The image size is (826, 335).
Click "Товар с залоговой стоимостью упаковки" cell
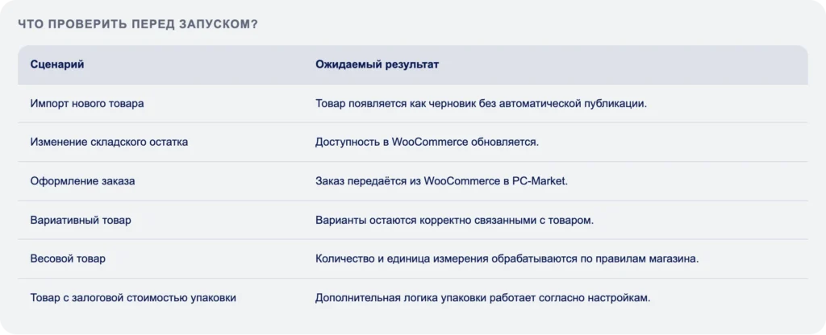(x=133, y=298)
